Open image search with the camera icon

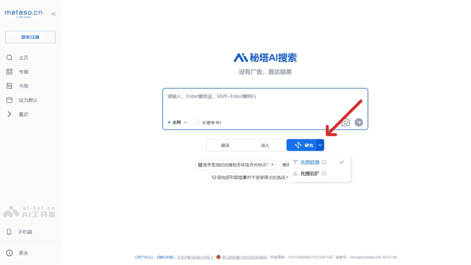coord(345,122)
